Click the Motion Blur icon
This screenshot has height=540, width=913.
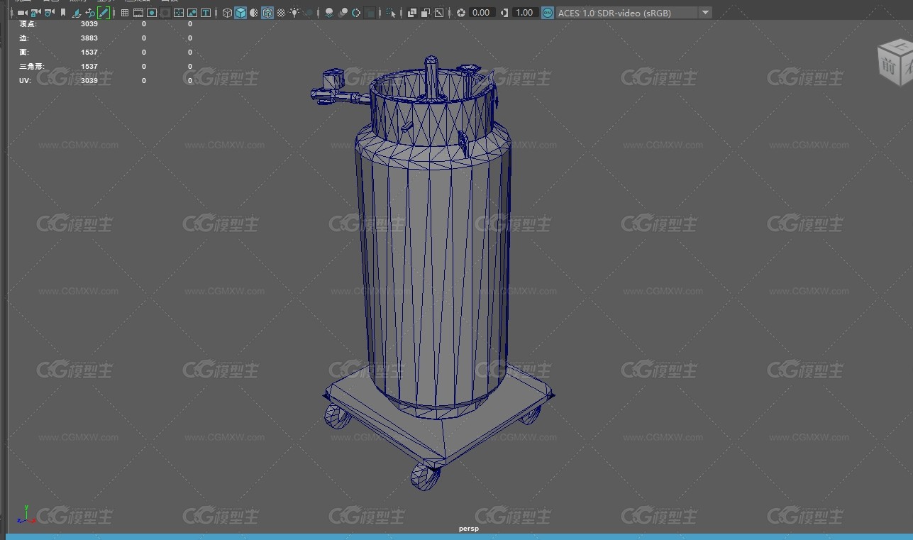click(x=343, y=13)
